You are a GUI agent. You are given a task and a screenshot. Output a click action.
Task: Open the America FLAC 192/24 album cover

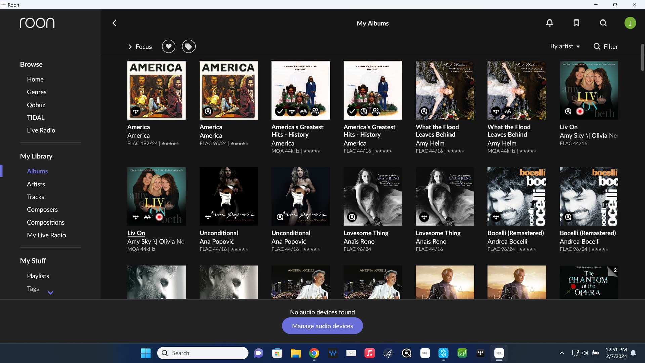(x=156, y=90)
